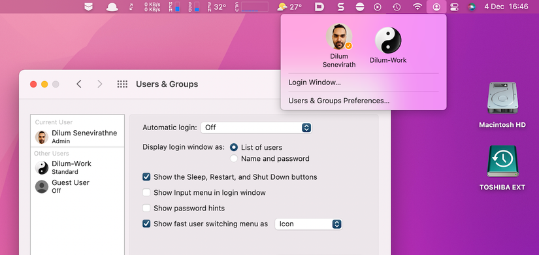This screenshot has width=539, height=255.
Task: Click the stacked tray menu bar icon
Action: (x=89, y=7)
